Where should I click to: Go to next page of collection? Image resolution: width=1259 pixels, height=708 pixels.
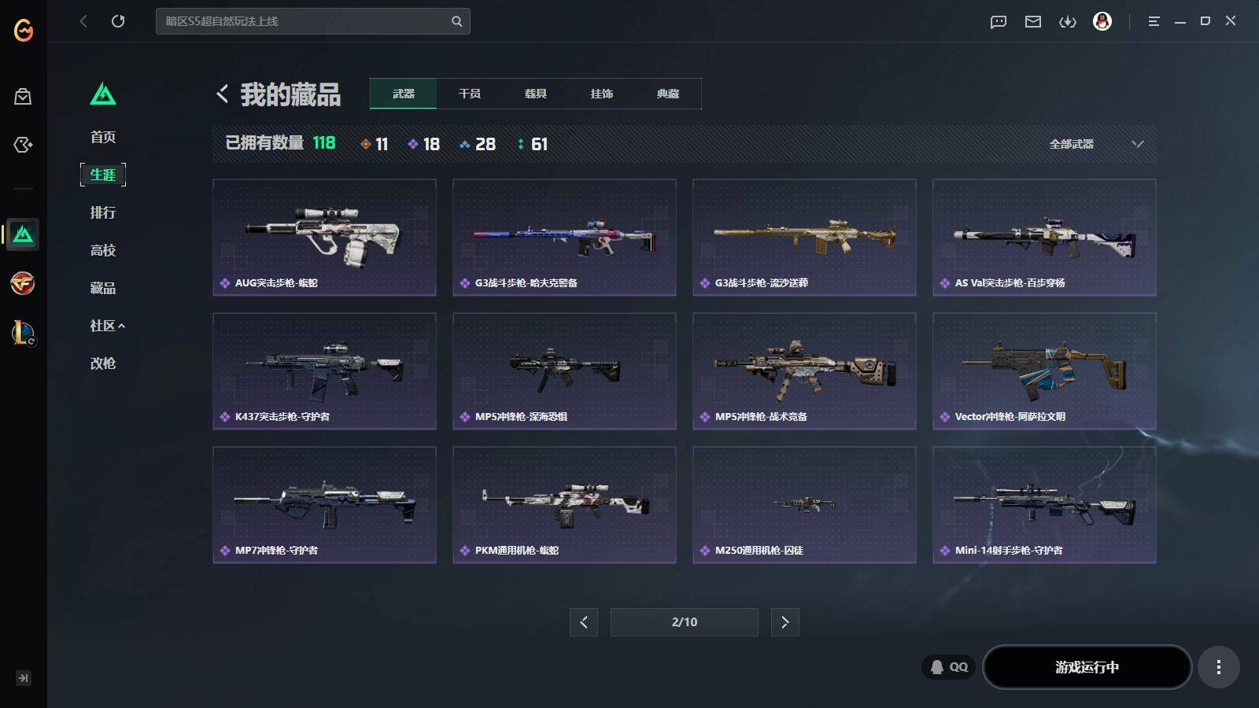coord(785,622)
